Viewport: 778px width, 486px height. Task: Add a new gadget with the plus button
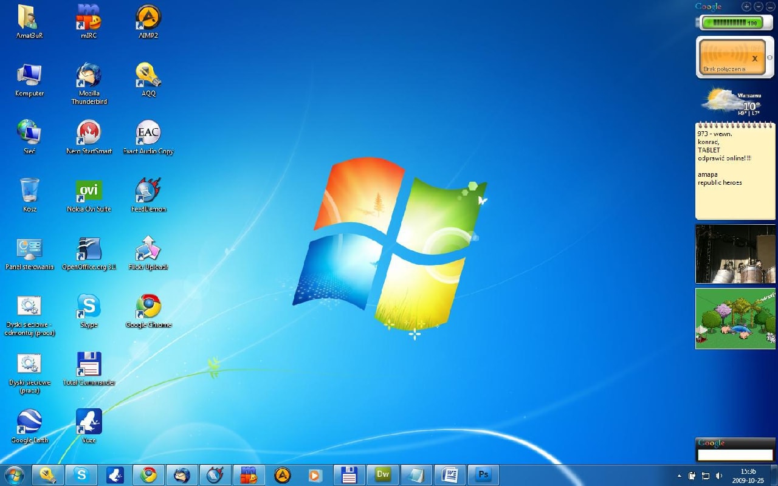pos(746,6)
